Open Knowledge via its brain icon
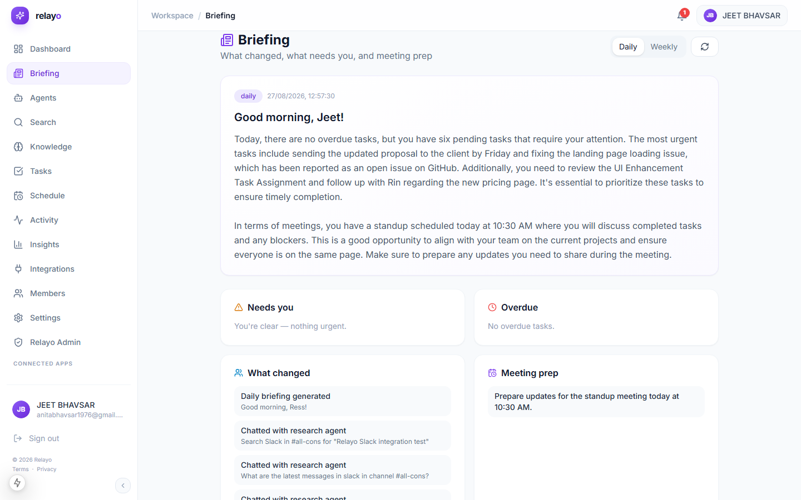 (x=18, y=147)
